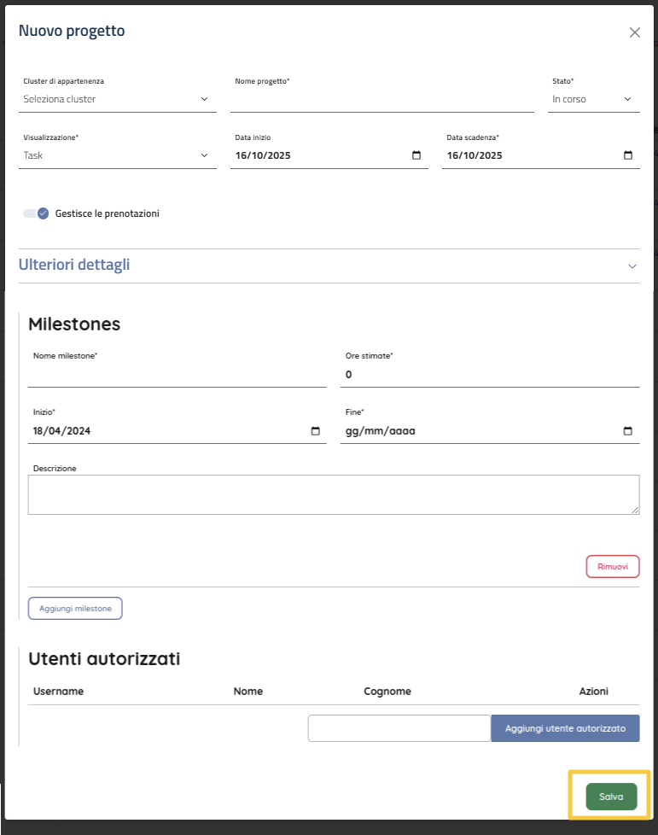Click the Descrizione text area
The height and width of the screenshot is (835, 658).
[x=333, y=494]
